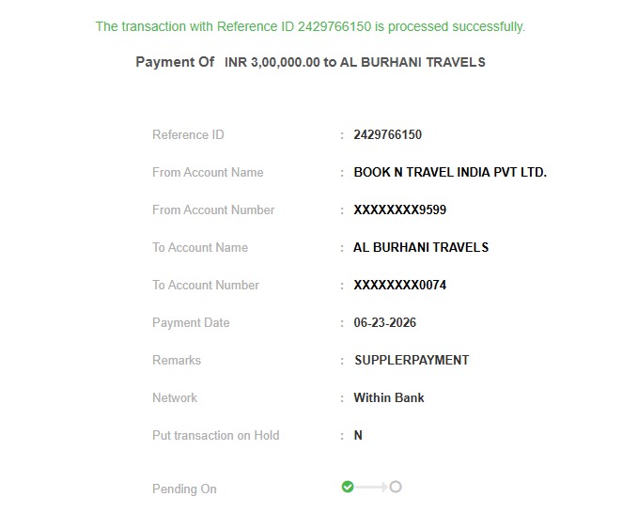The image size is (638, 528).
Task: Click the Pending On label
Action: (x=184, y=489)
